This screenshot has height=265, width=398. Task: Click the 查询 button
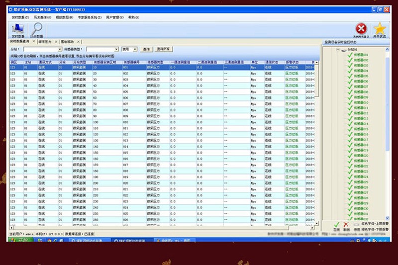[146, 49]
